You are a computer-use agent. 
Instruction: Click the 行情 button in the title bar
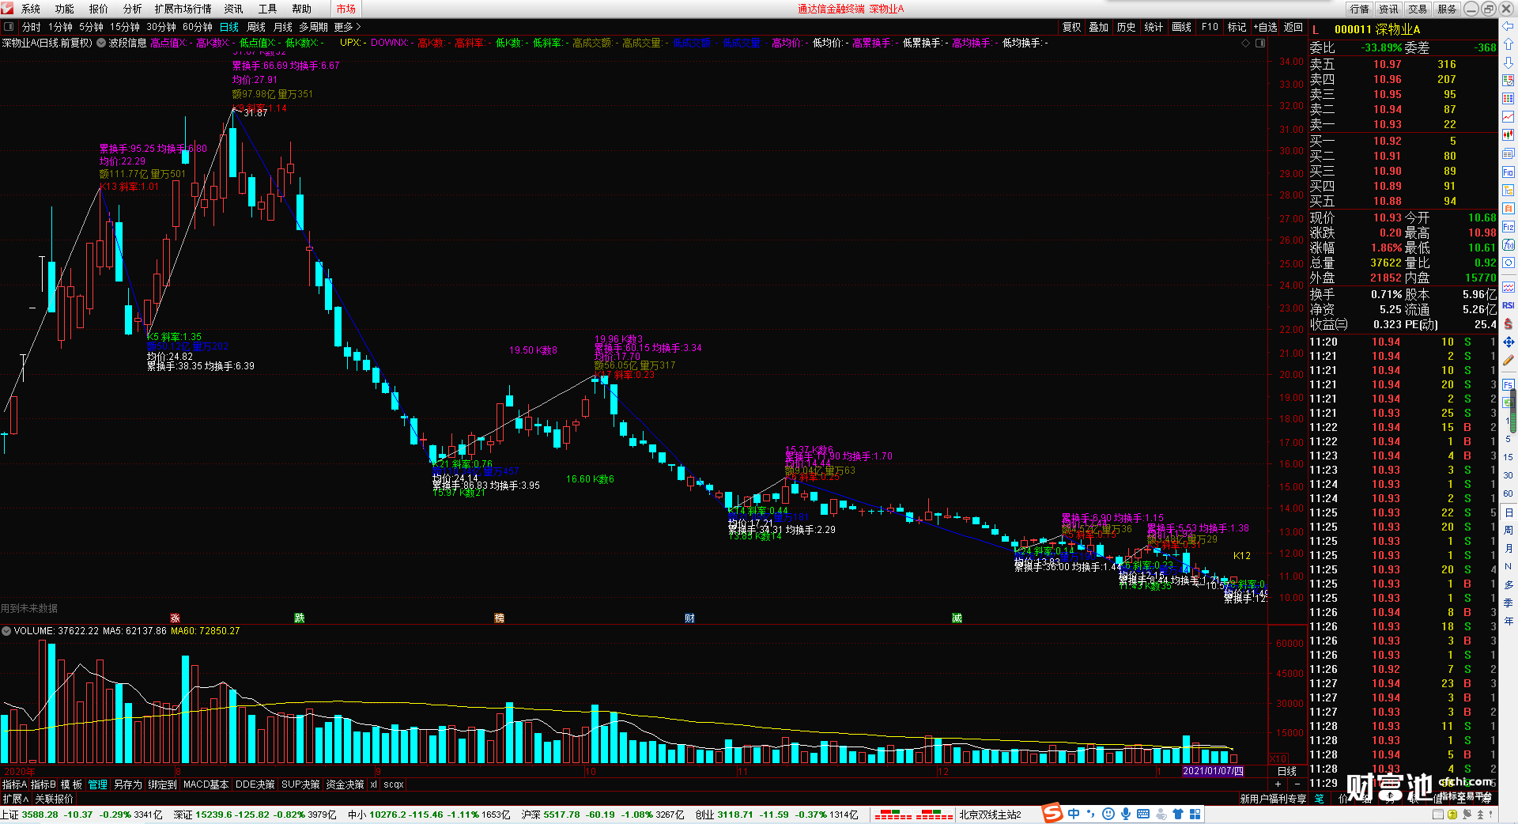1360,9
